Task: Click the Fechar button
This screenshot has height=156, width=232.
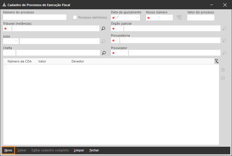Action: pos(94,150)
